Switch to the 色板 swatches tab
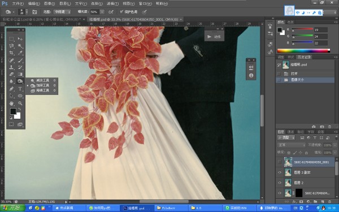 point(290,22)
